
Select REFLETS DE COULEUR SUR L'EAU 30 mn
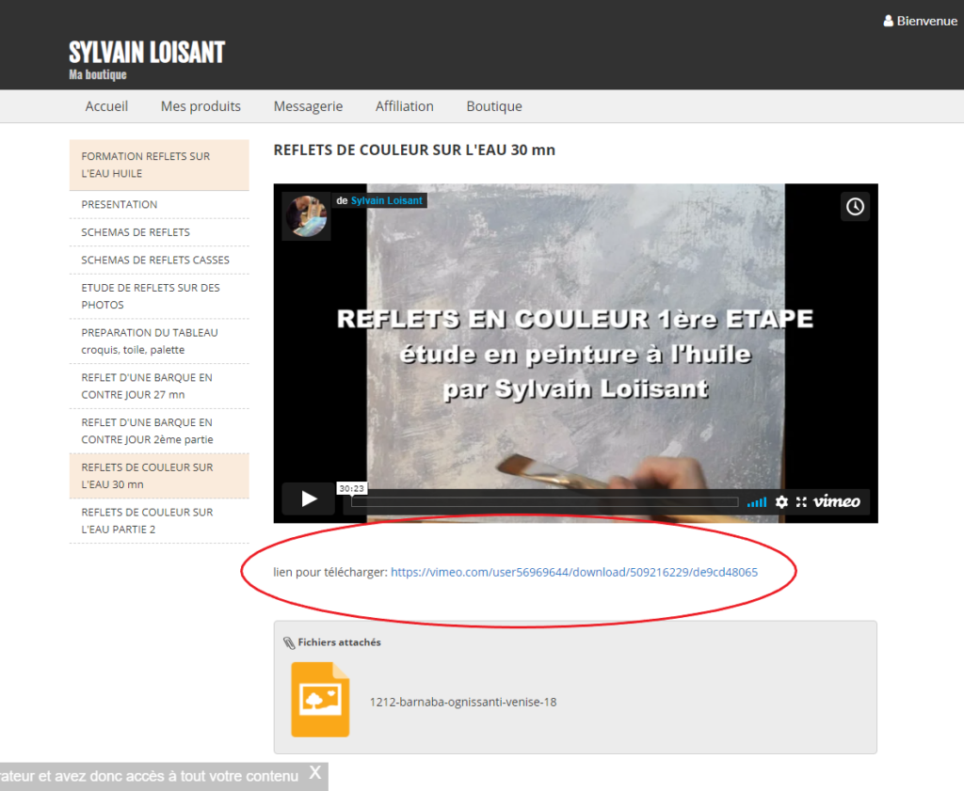(159, 475)
